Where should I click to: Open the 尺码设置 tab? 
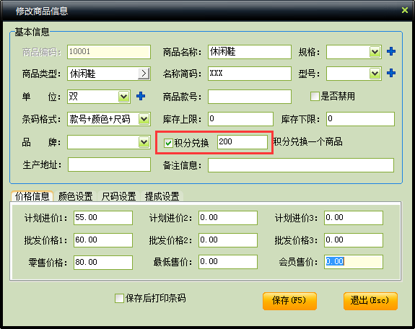tap(118, 196)
